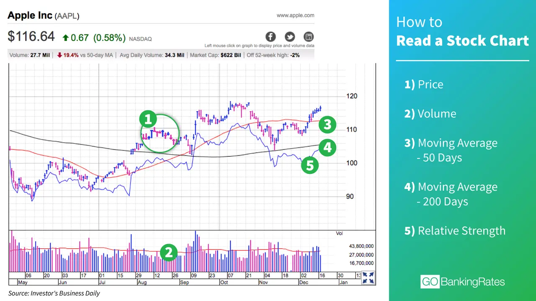Click the 43,800,000 volume axis label
Screen dimensions: 536x301
click(x=361, y=246)
